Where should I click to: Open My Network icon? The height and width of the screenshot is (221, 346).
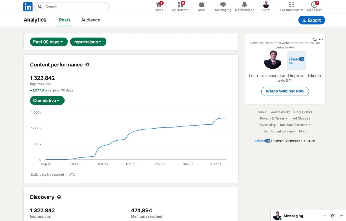click(180, 5)
